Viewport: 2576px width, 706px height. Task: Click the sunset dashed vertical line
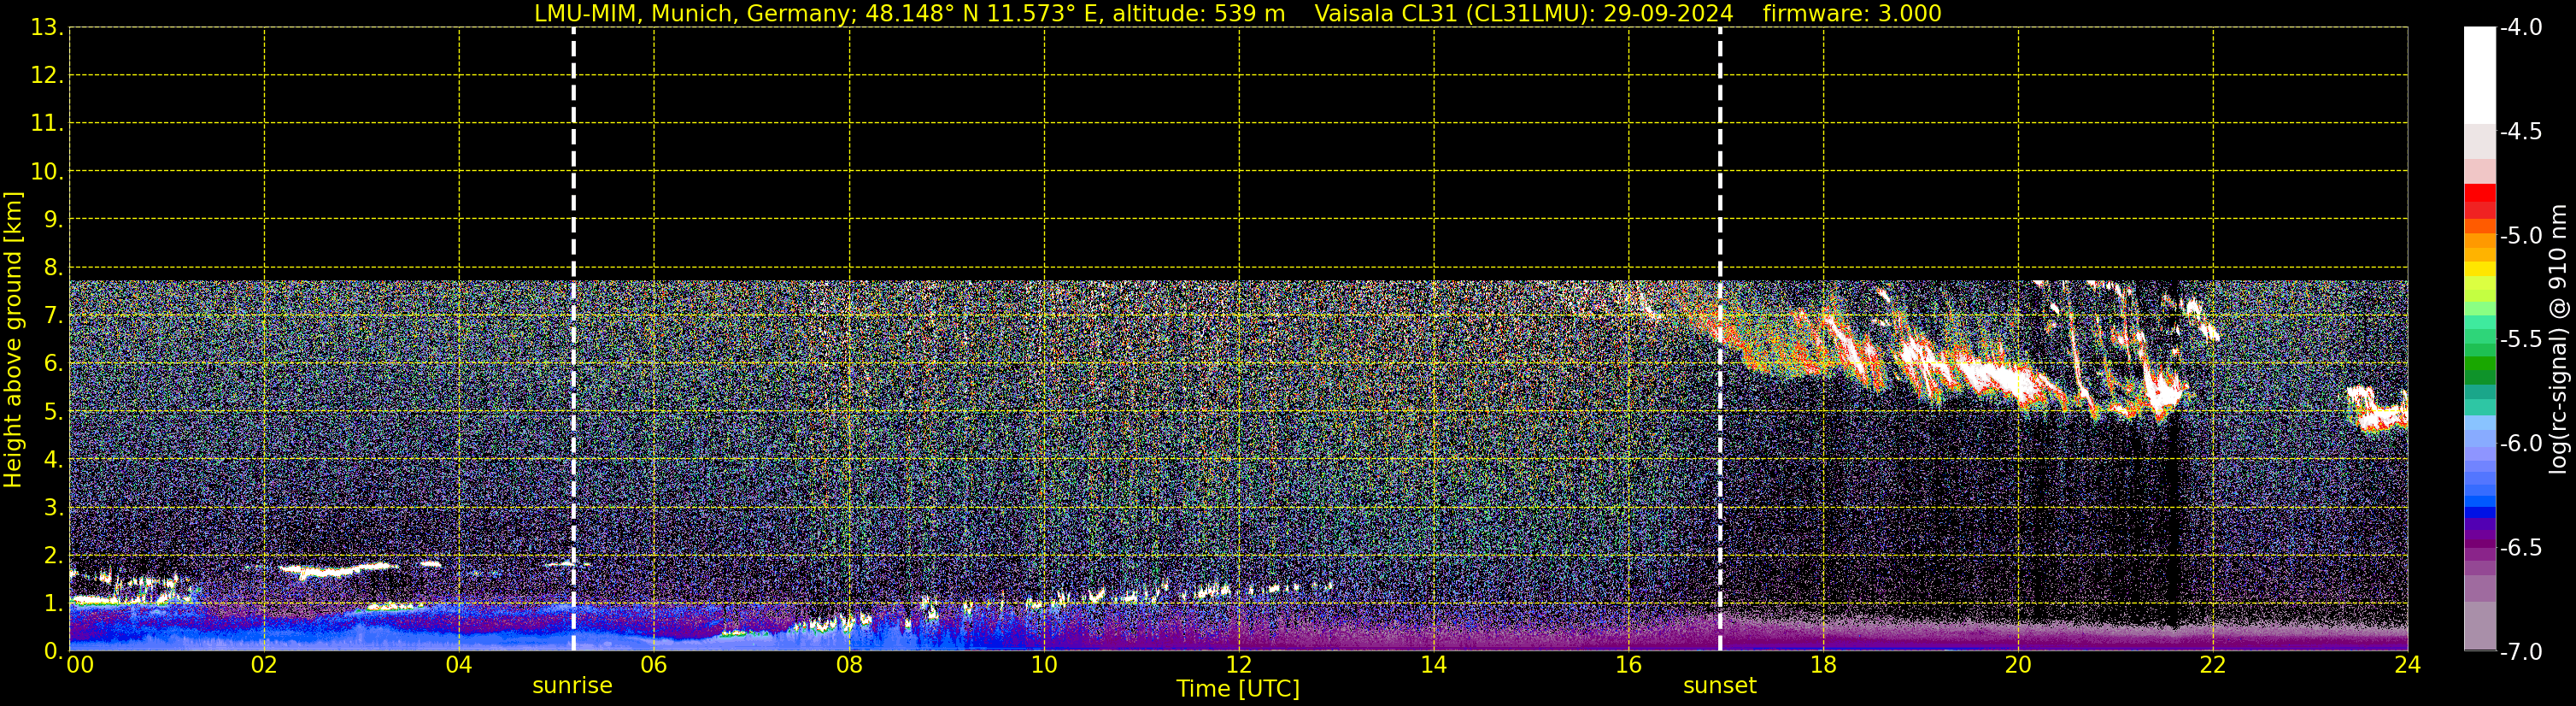point(1720,339)
